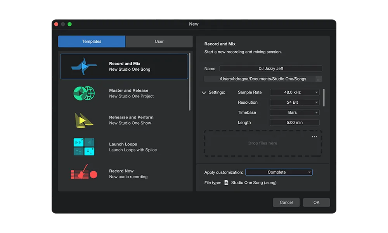
Task: Click the Drop files here area
Action: pyautogui.click(x=263, y=143)
